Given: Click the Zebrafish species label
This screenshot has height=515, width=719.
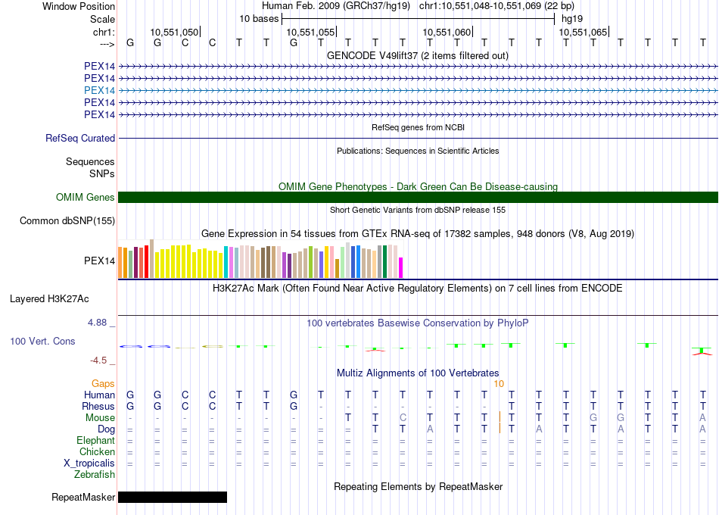Looking at the screenshot, I should click(x=95, y=475).
